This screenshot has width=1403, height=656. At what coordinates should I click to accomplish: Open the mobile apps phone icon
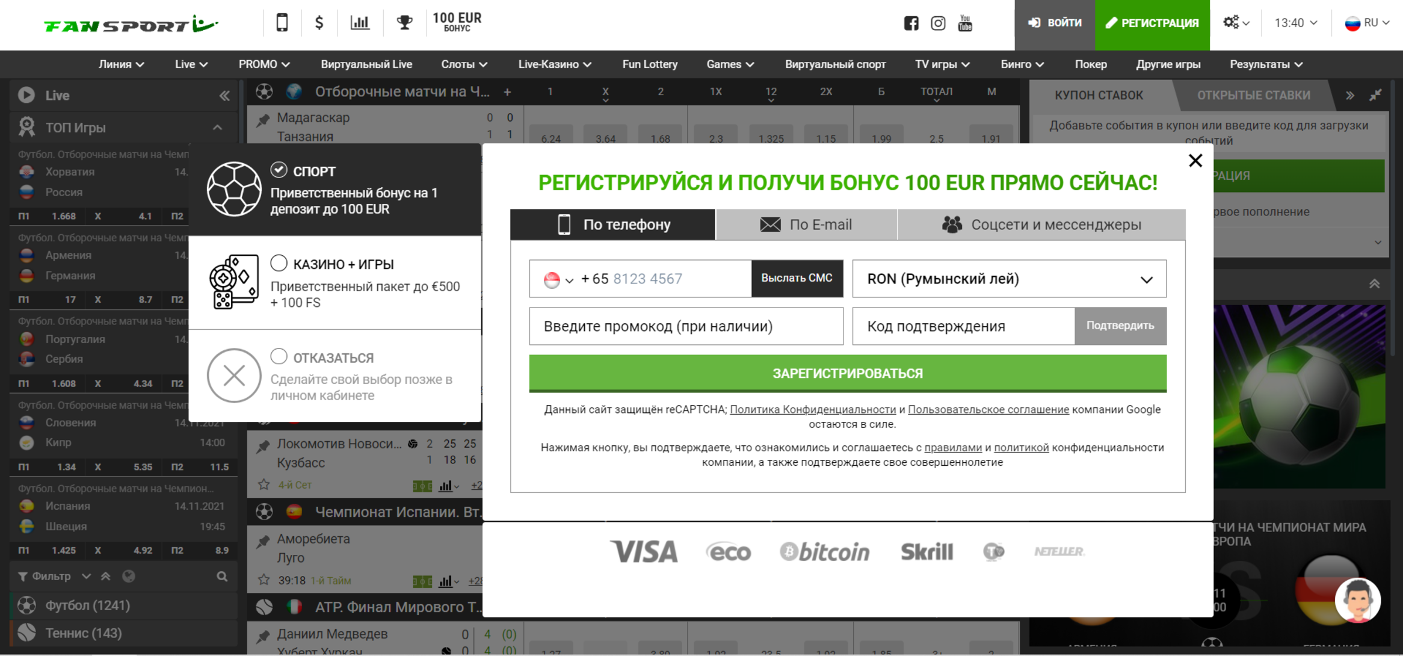pos(282,23)
